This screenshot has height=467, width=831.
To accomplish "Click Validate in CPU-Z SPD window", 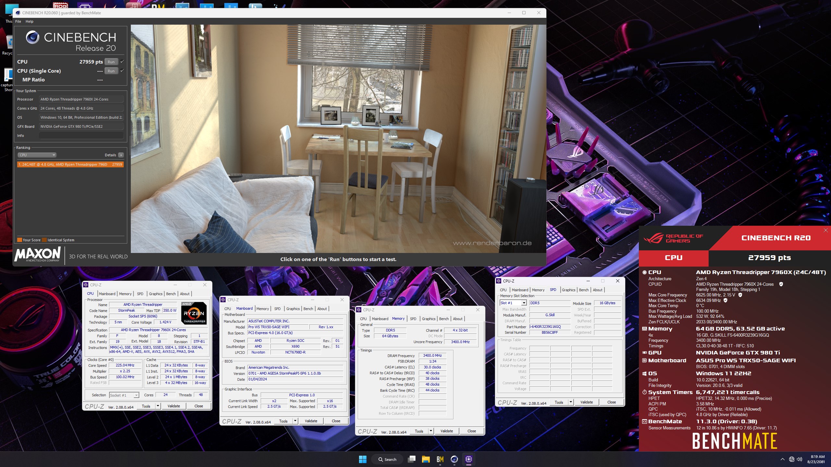I will coord(587,402).
